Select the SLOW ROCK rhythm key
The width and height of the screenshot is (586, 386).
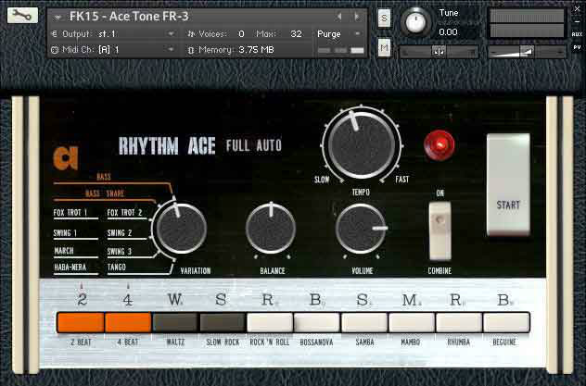pos(223,322)
